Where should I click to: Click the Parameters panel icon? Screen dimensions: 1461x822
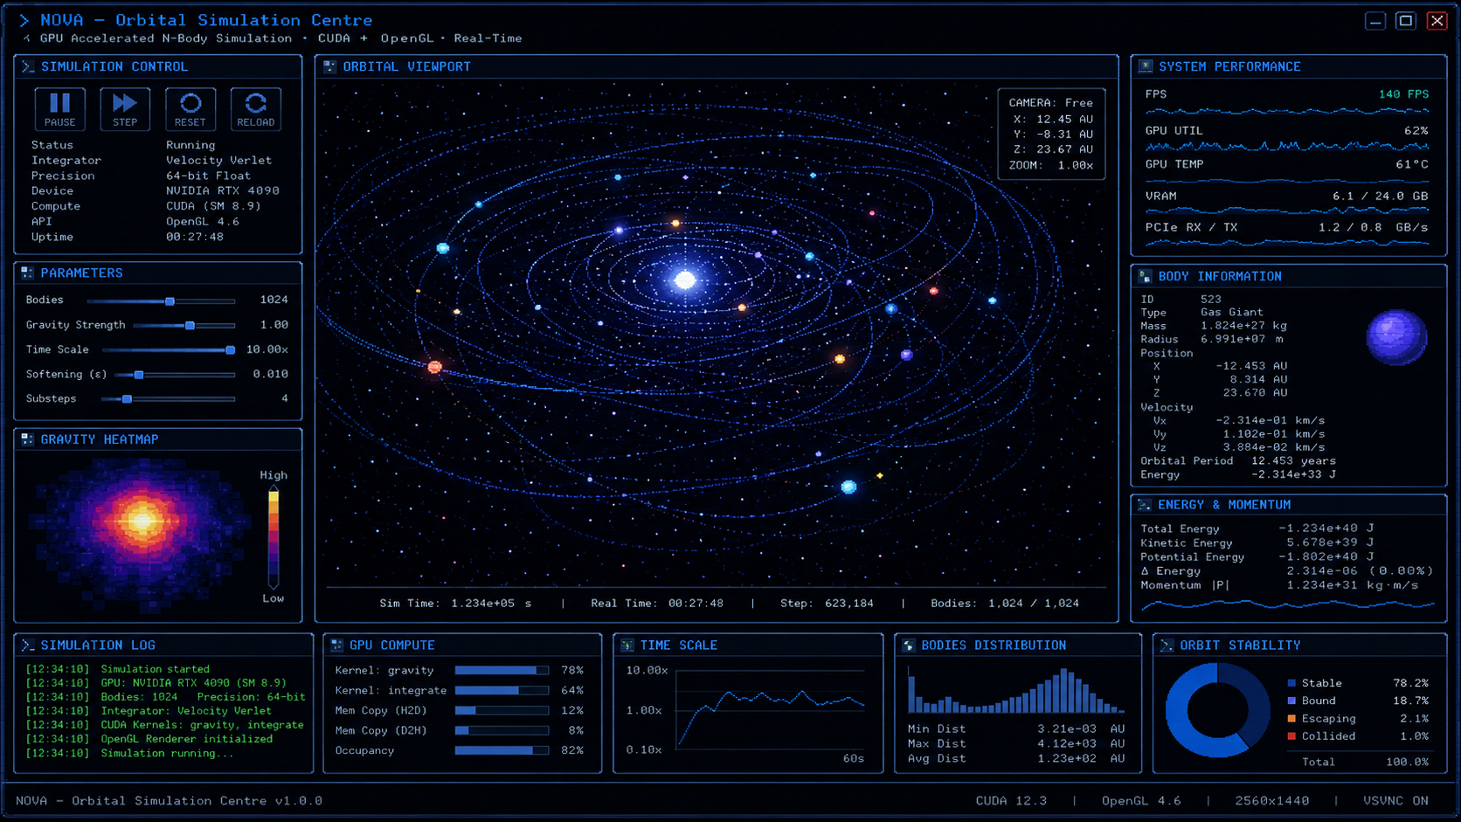pos(28,273)
